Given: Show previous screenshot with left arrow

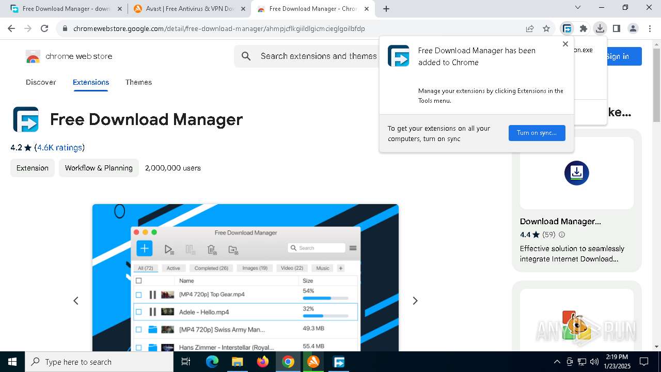Looking at the screenshot, I should pyautogui.click(x=76, y=301).
